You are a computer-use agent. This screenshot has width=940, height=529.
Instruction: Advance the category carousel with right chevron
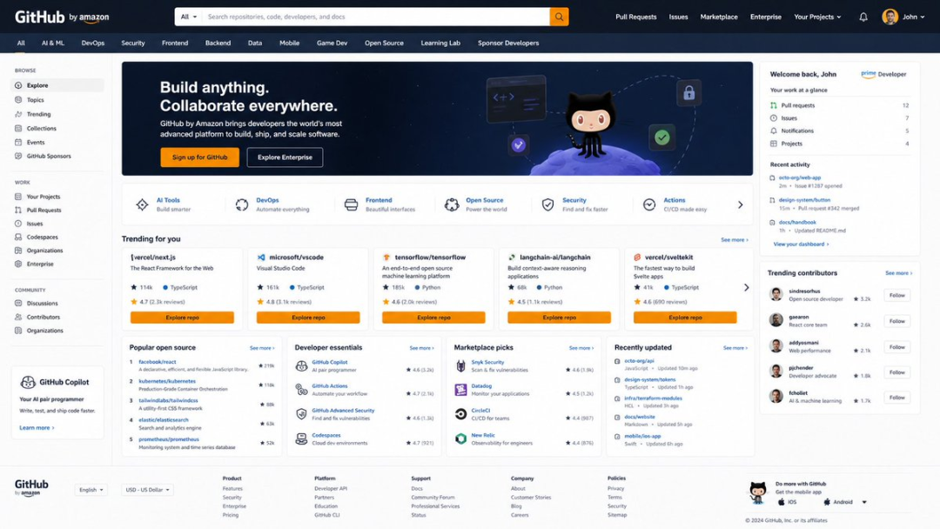click(x=741, y=204)
